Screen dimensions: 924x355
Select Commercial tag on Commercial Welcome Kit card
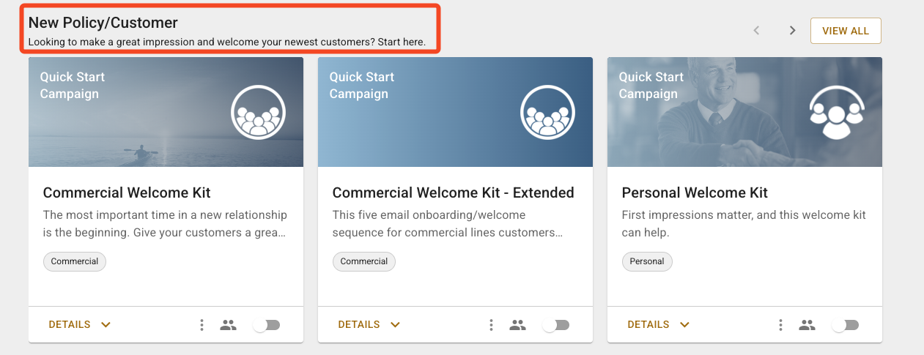pos(75,261)
